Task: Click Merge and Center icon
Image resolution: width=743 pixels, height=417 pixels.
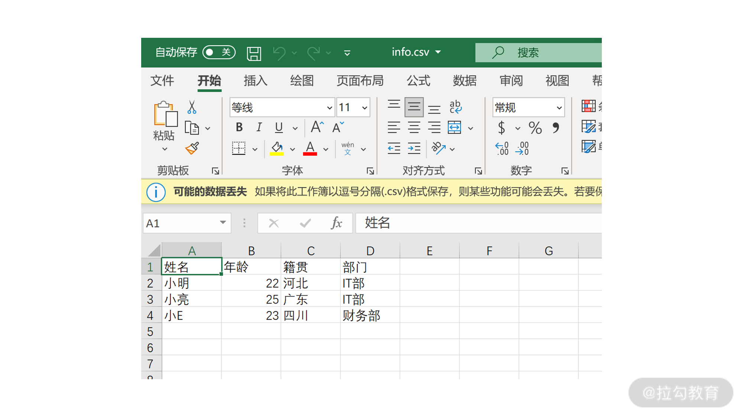Action: tap(454, 128)
